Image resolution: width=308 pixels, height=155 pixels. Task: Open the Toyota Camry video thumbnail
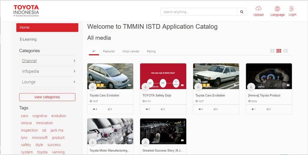pos(216,76)
